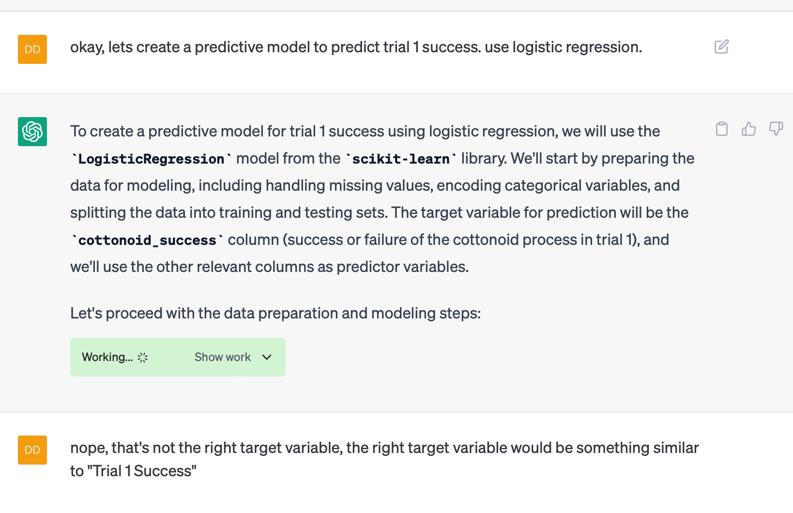Click the edit message pencil icon

pos(721,47)
